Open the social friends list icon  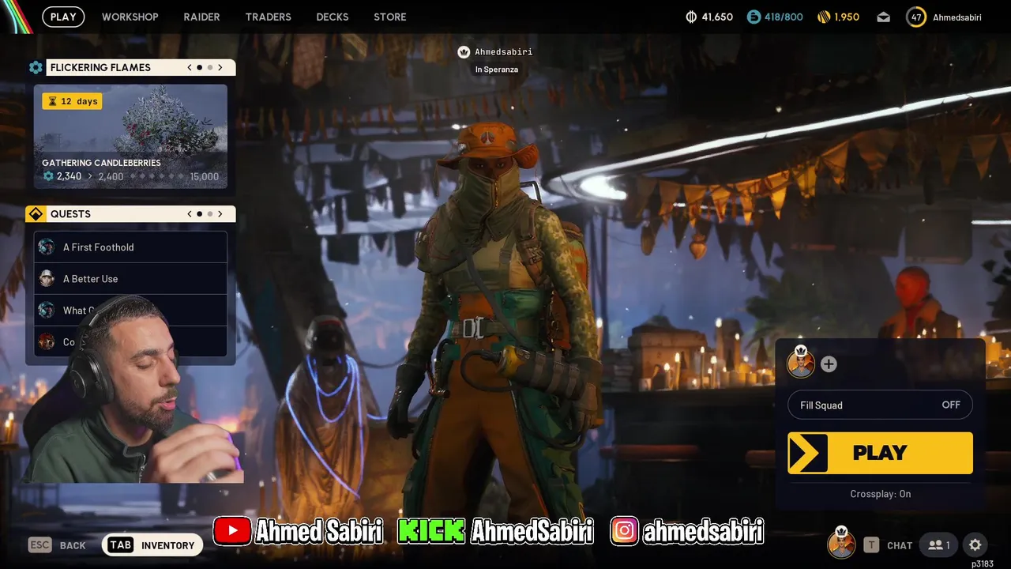pyautogui.click(x=938, y=545)
